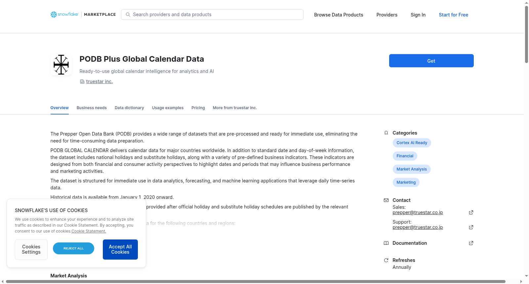Click the Sales prepper@truestar.co.jp email

pos(418,212)
